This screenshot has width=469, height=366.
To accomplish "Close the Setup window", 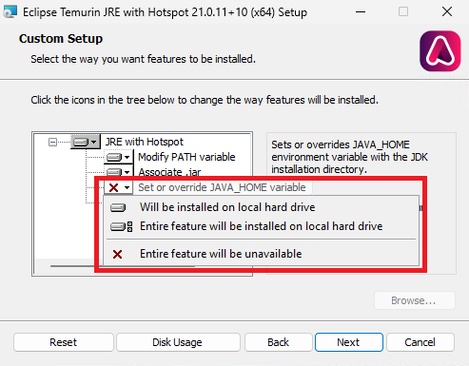I will coord(447,12).
